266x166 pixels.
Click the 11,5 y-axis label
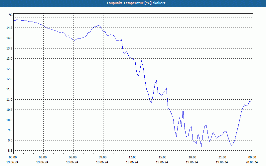[9, 89]
